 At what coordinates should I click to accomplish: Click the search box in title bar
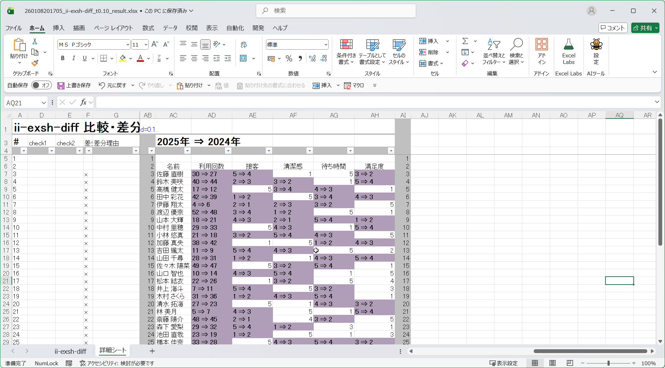pos(336,11)
